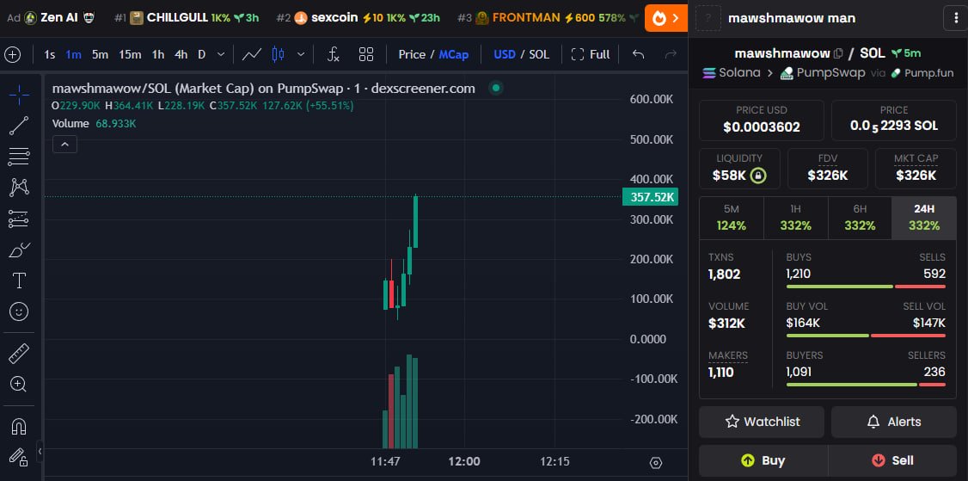Open the PumpSwap DEX link

pos(823,73)
